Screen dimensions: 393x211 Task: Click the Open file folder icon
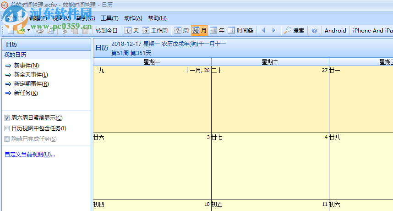(x=21, y=31)
